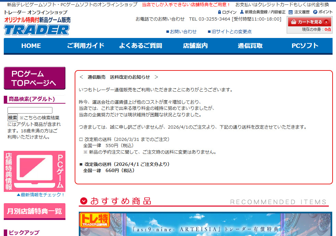Open the 店舗案内 menu item
Image resolution: width=336 pixels, height=236 pixels.
(x=195, y=46)
